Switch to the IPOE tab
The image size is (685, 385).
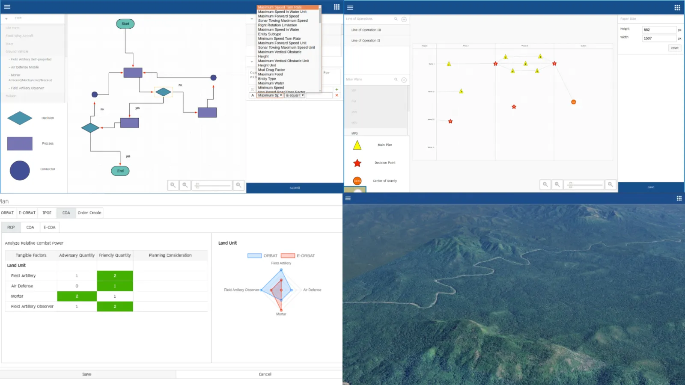pos(47,213)
